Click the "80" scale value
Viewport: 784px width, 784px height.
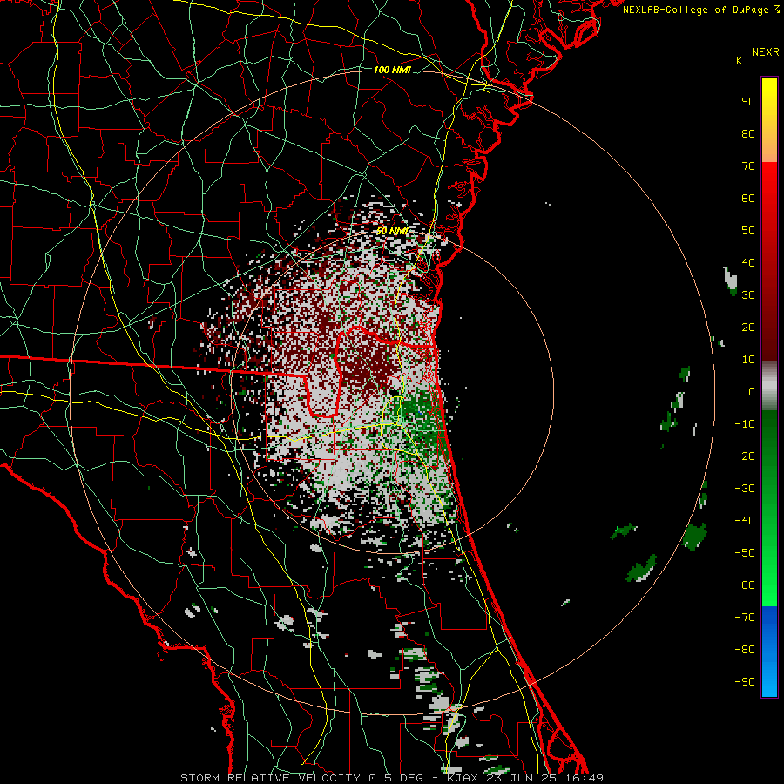(x=748, y=133)
